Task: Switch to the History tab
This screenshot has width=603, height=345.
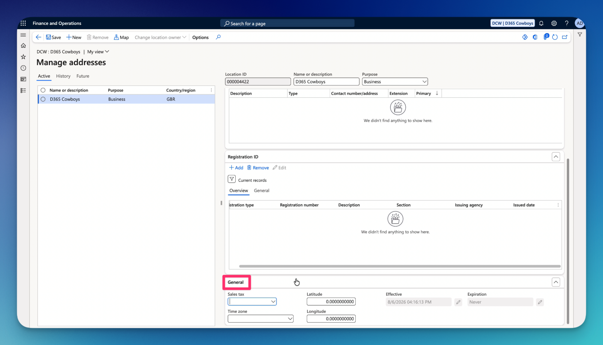Action: [63, 76]
